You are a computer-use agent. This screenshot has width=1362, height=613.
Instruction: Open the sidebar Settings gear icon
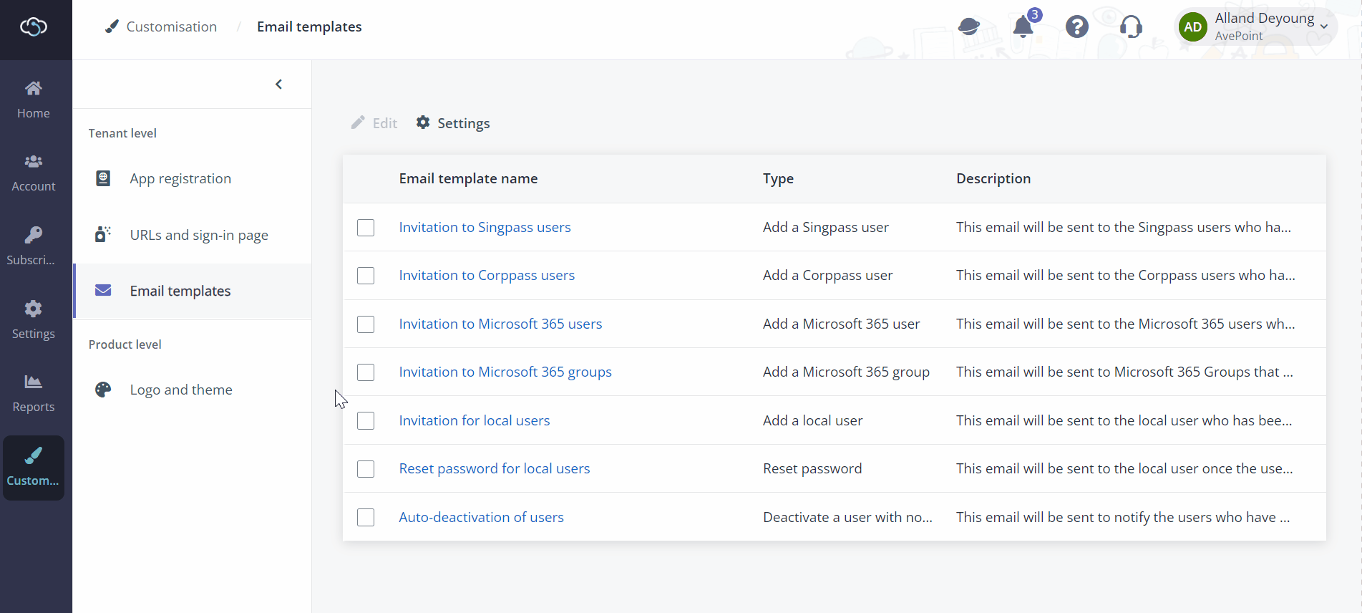[34, 309]
